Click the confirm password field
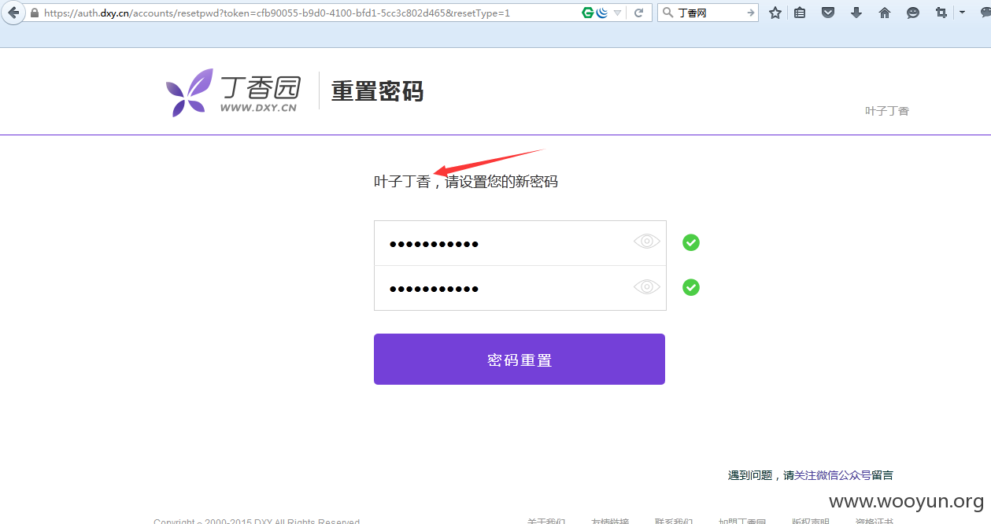This screenshot has width=991, height=524. 520,288
